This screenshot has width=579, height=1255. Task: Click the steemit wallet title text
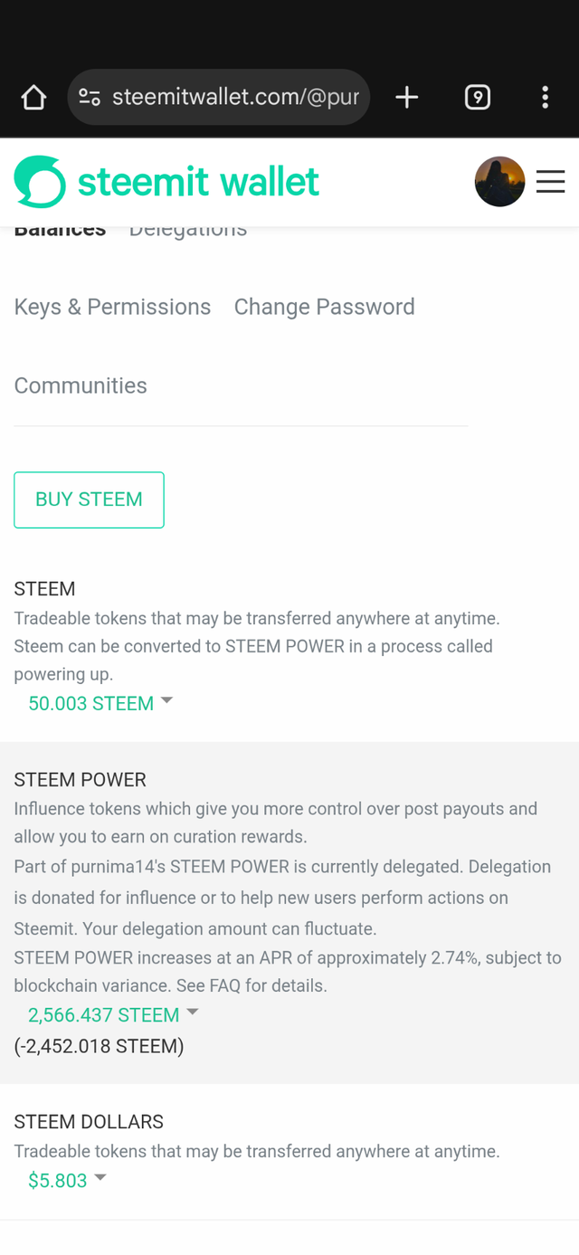(x=198, y=182)
